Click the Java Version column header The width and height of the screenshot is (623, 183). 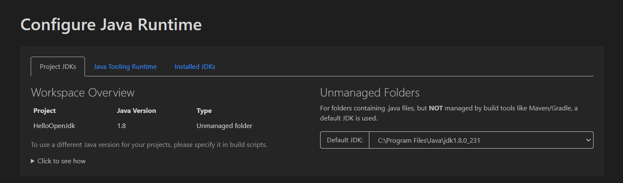point(136,111)
